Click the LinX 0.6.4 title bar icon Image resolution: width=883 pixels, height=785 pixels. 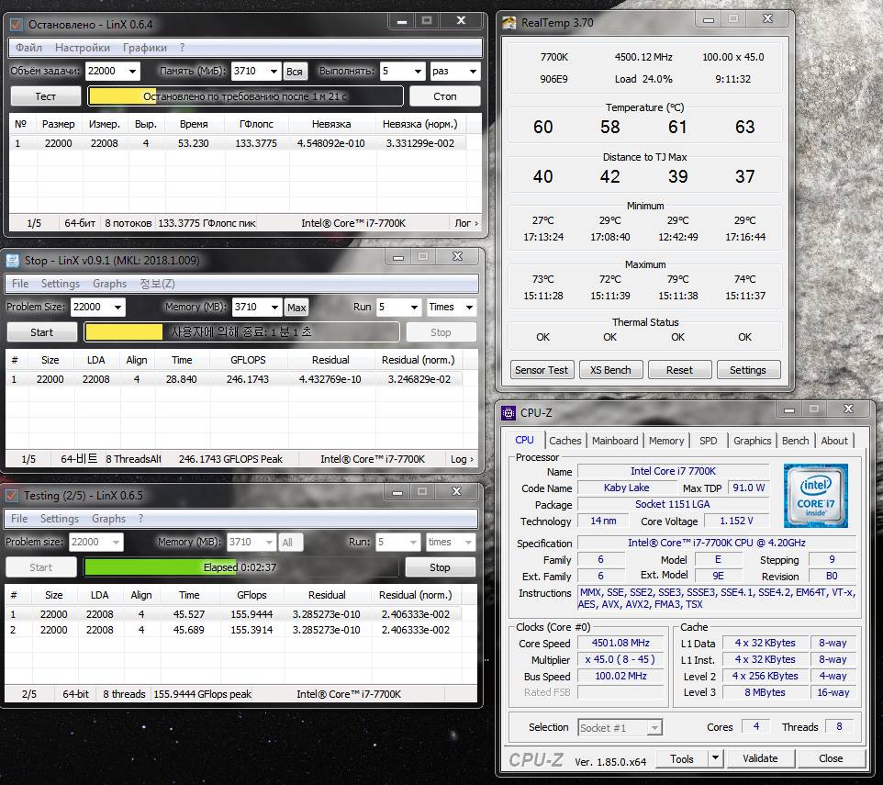(17, 25)
